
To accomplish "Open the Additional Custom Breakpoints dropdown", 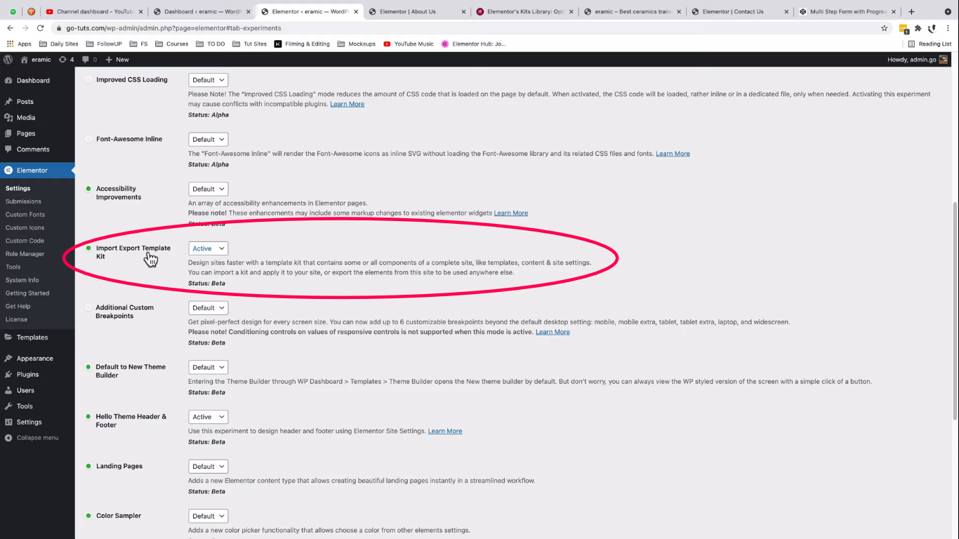I will point(208,308).
